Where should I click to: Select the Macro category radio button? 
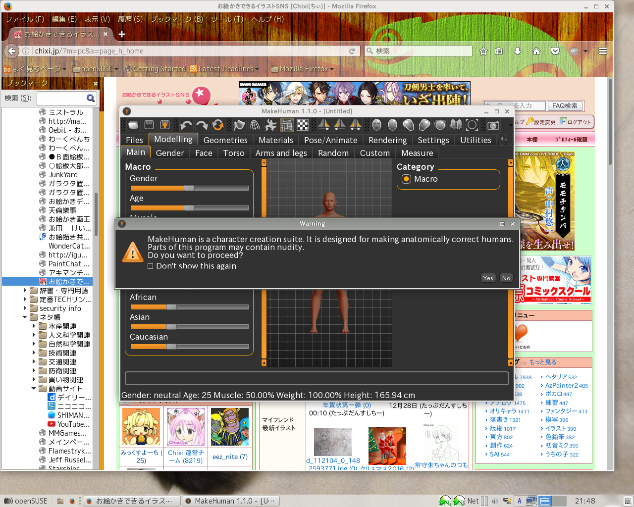407,179
